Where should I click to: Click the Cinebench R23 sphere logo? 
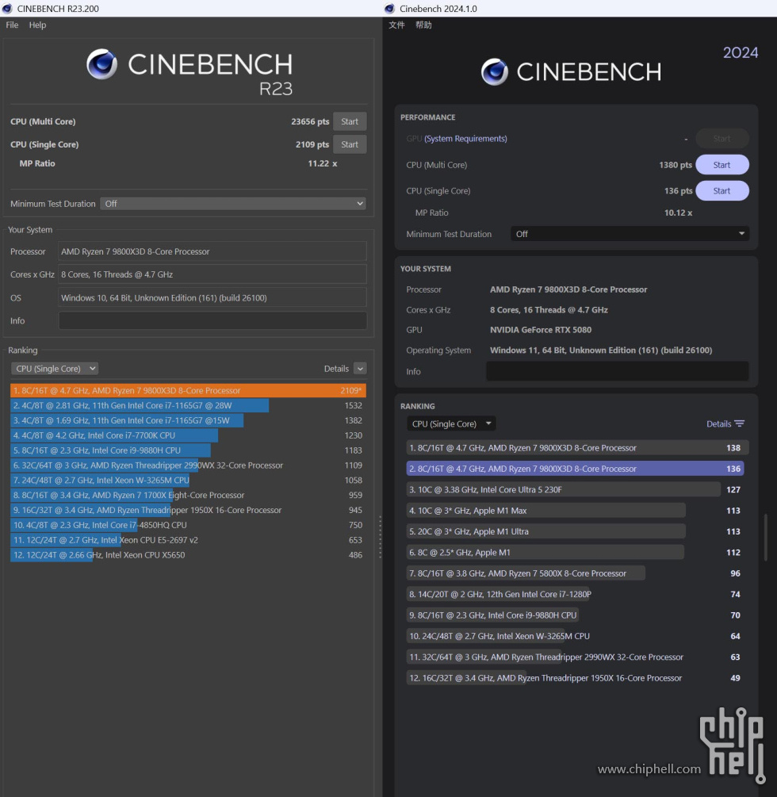(102, 64)
